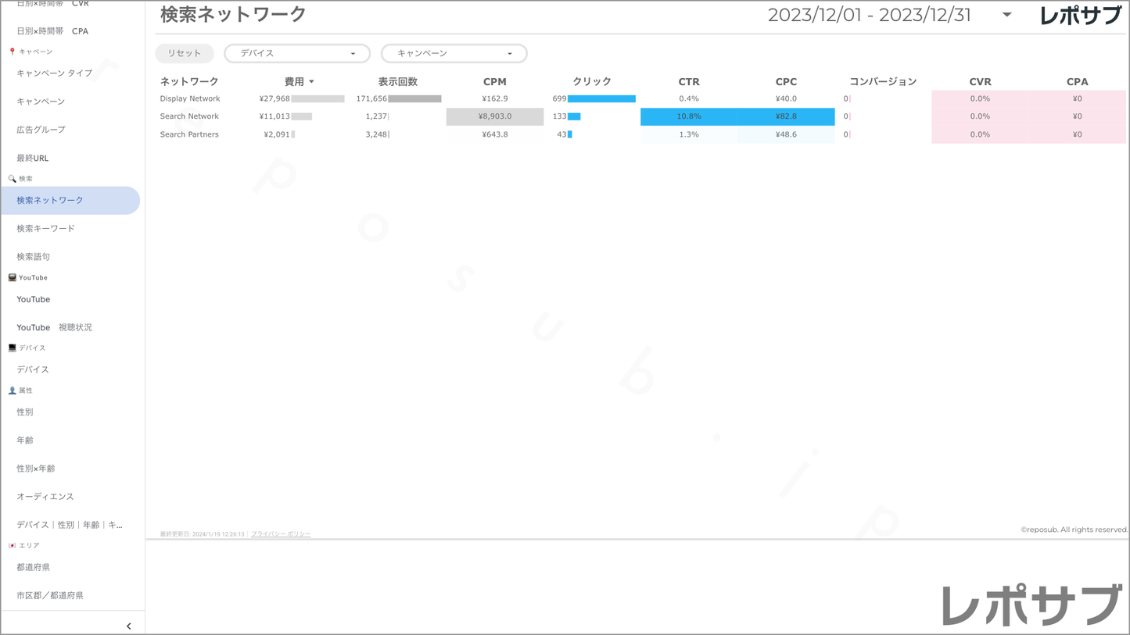The width and height of the screenshot is (1130, 635).
Task: Expand the date range picker arrow
Action: (x=1006, y=15)
